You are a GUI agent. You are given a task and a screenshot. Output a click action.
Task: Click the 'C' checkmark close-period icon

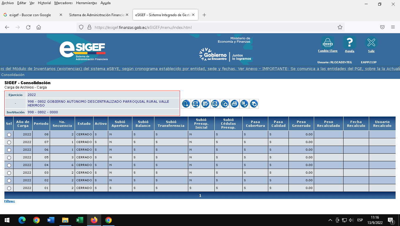coord(244,104)
